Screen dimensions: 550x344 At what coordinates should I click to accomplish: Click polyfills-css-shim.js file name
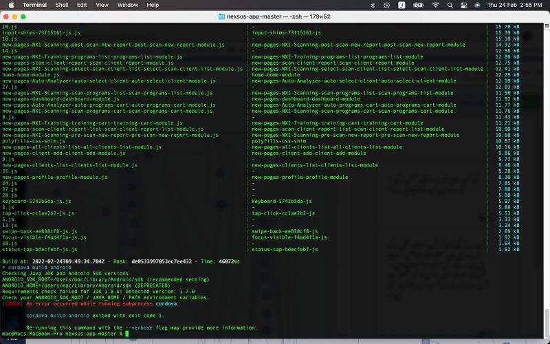pos(34,141)
